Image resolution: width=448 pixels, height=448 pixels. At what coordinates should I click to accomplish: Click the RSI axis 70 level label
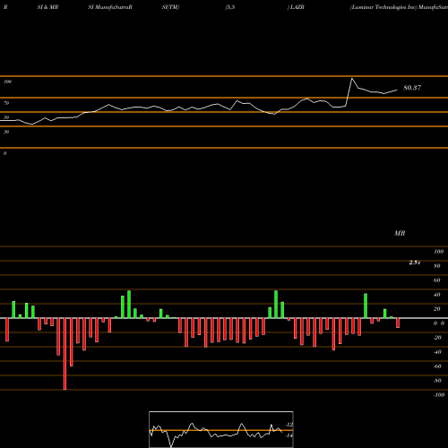6,103
